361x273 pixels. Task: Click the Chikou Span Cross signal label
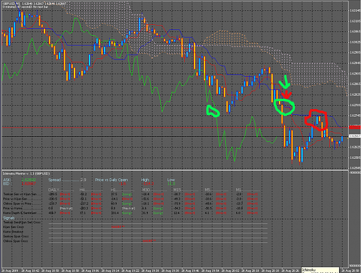[x=16, y=241]
